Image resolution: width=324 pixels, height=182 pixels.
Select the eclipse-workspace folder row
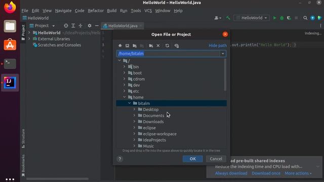(x=171, y=133)
